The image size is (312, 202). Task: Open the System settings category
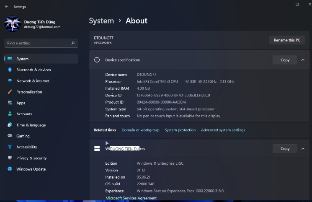(x=41, y=59)
